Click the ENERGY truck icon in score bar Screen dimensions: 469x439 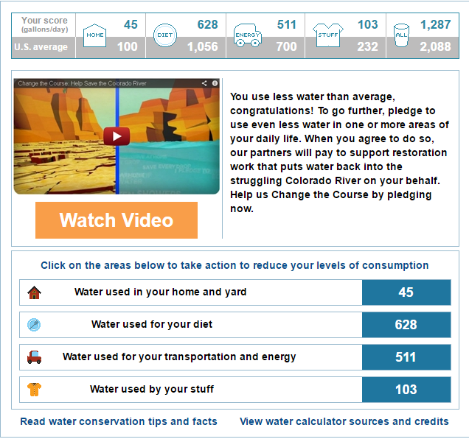pos(247,35)
